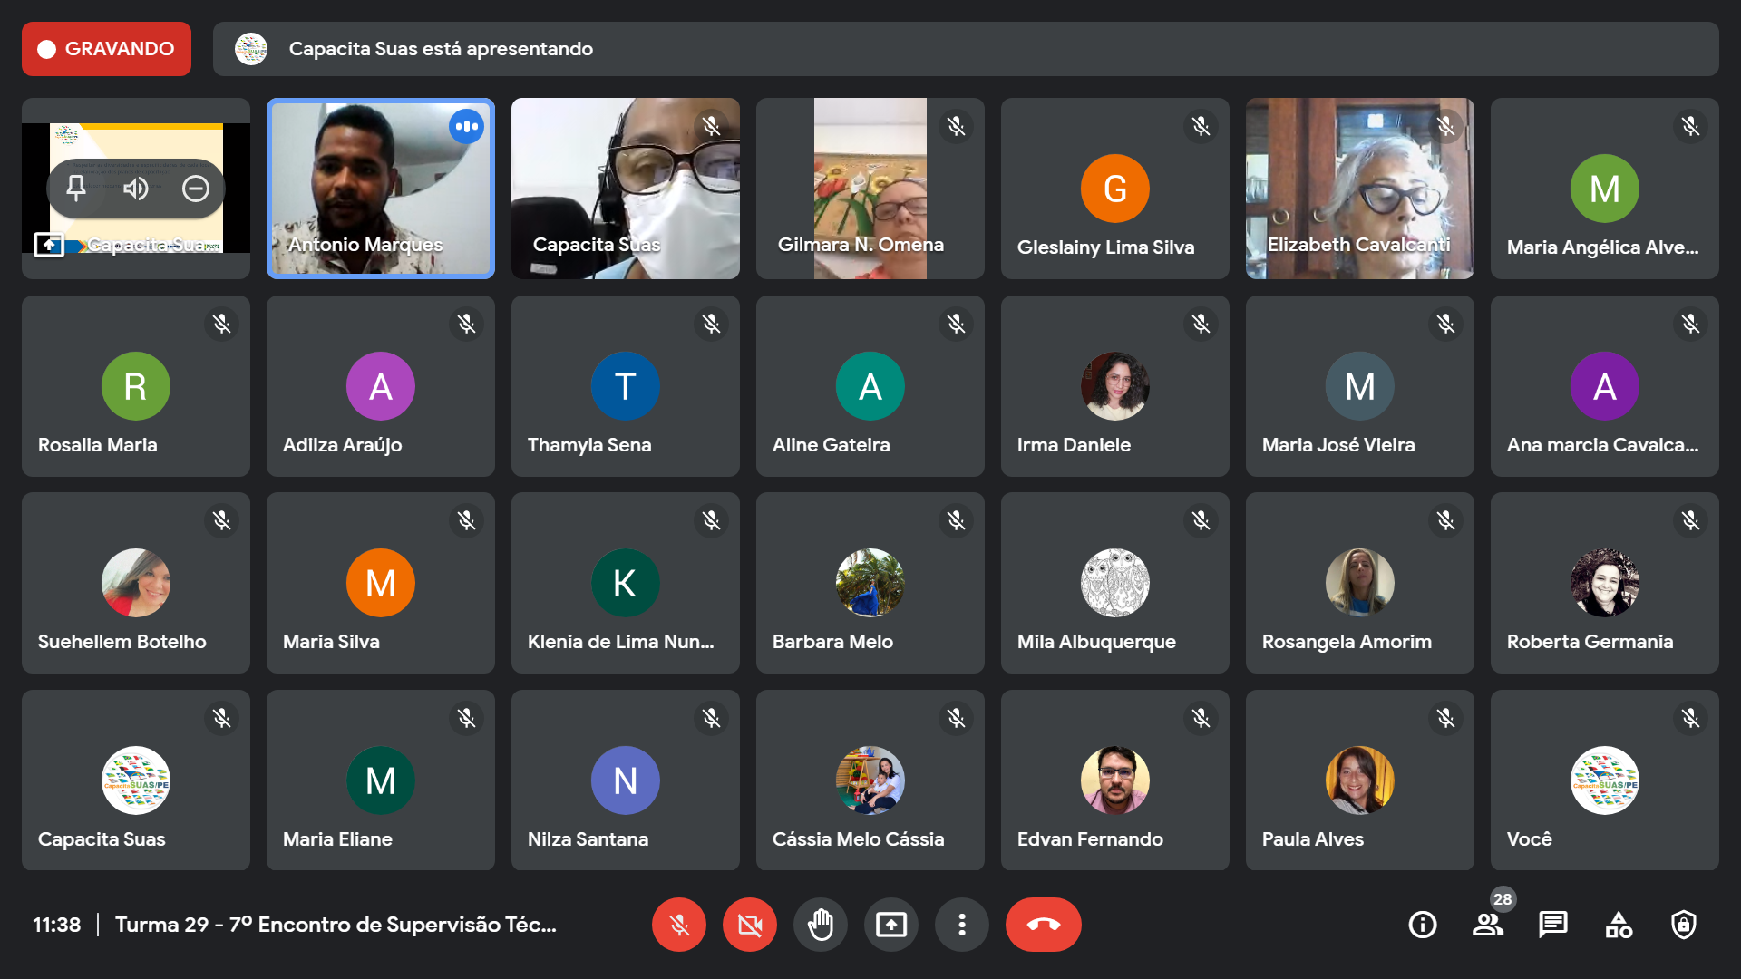1741x979 pixels.
Task: Open meeting details info icon
Action: click(x=1422, y=925)
